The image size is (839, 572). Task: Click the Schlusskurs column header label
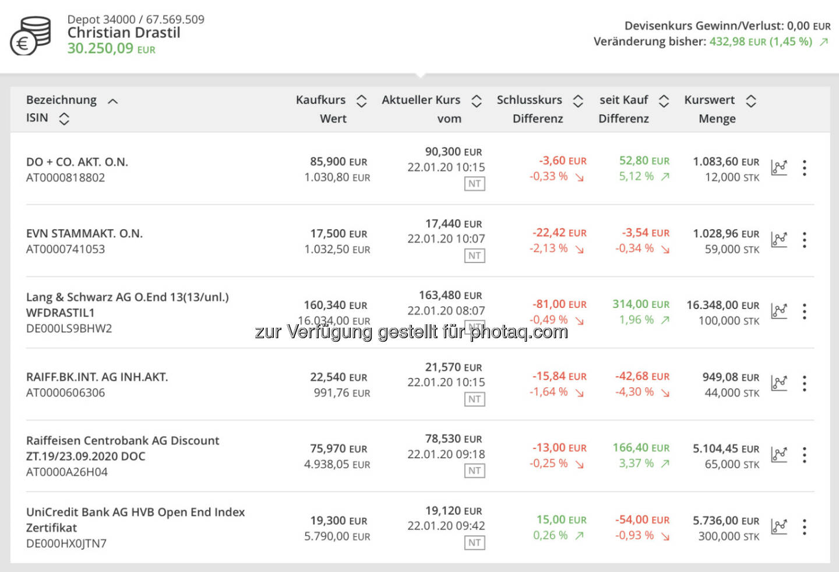529,100
